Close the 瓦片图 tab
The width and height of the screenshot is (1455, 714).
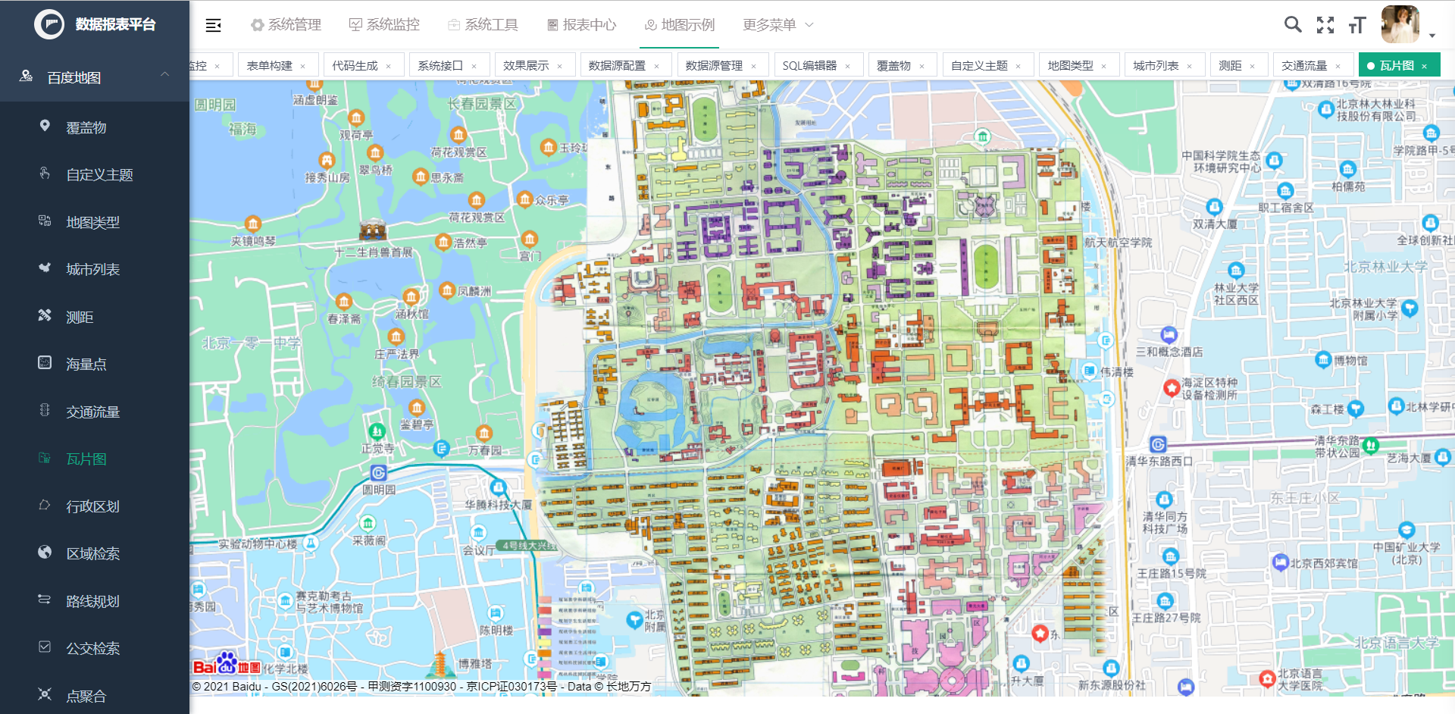click(x=1424, y=65)
